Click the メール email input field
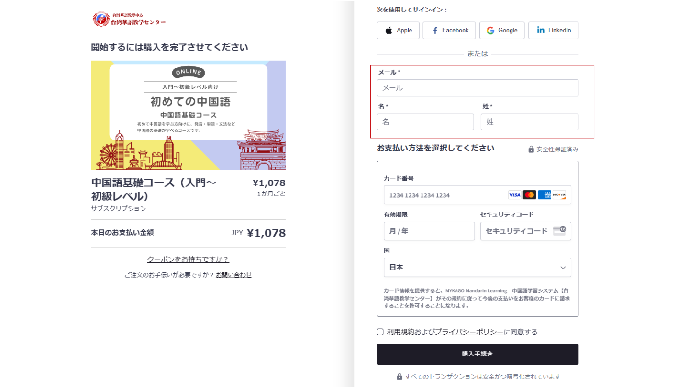 (x=477, y=88)
